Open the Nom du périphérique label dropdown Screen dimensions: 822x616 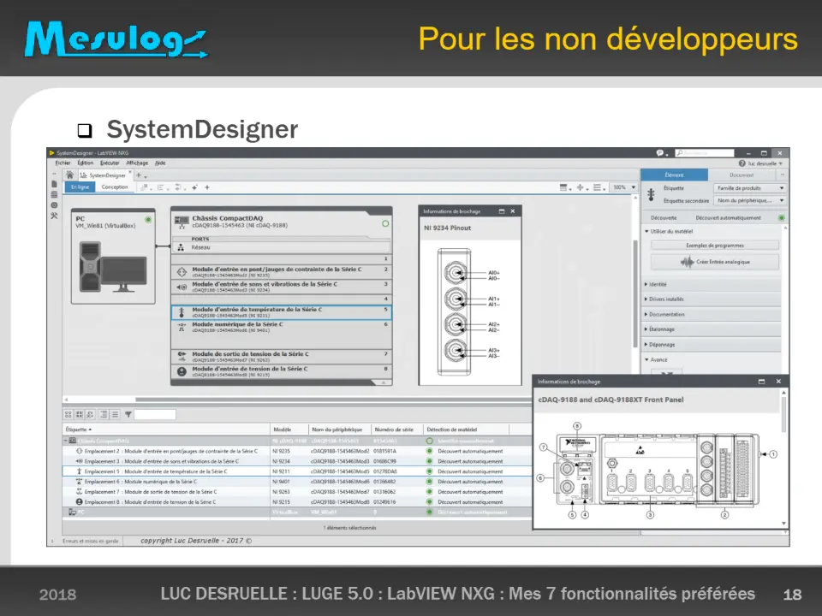(x=750, y=200)
